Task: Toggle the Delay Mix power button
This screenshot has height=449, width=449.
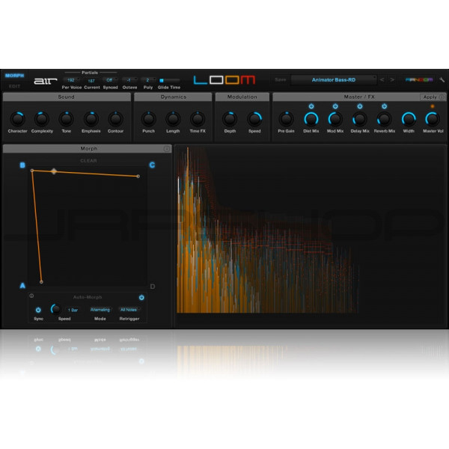Action: tap(360, 106)
